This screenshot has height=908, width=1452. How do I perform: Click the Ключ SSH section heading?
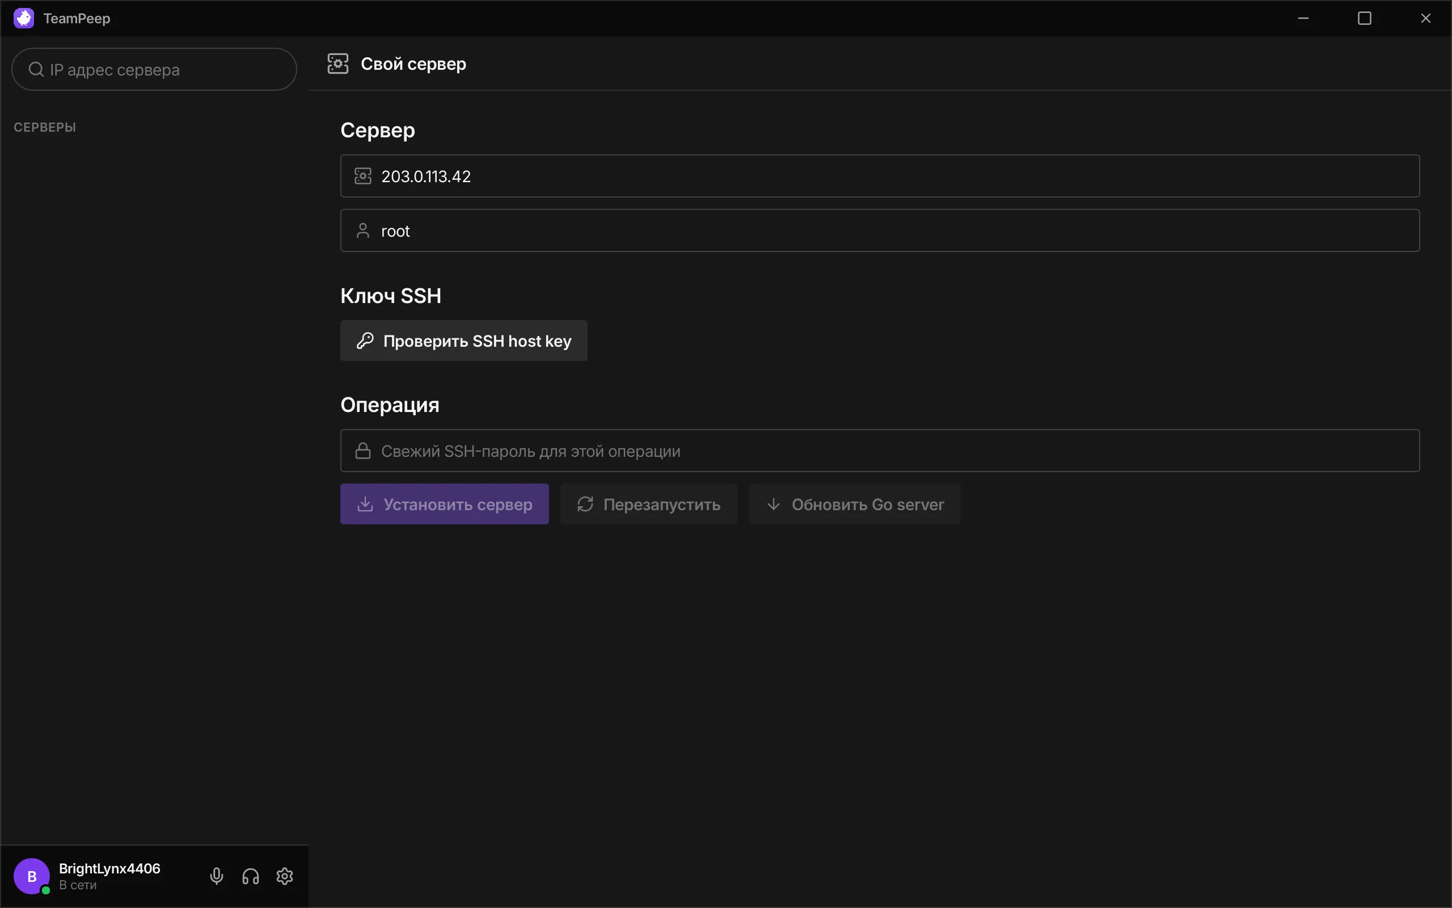click(x=391, y=296)
